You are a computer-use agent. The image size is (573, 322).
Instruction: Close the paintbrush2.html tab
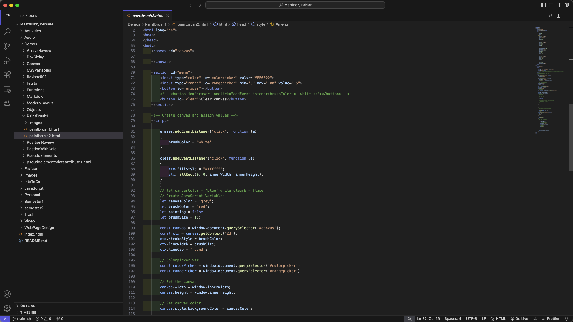(x=168, y=16)
